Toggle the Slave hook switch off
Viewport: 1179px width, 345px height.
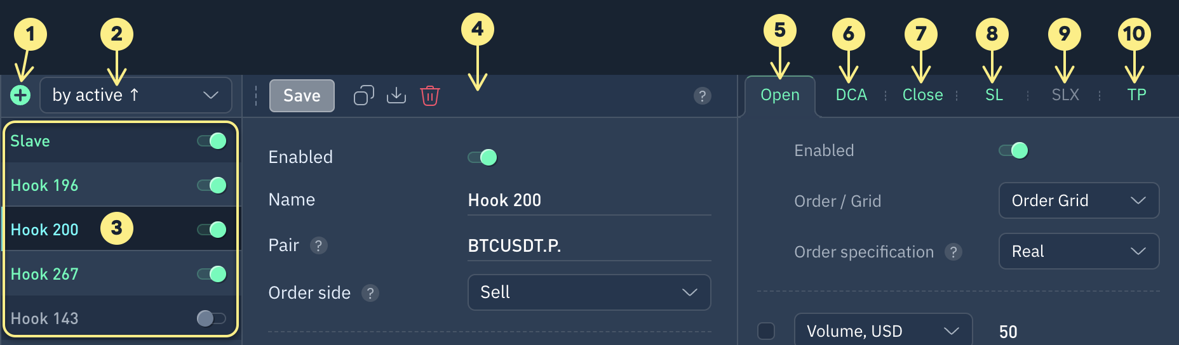pos(212,141)
